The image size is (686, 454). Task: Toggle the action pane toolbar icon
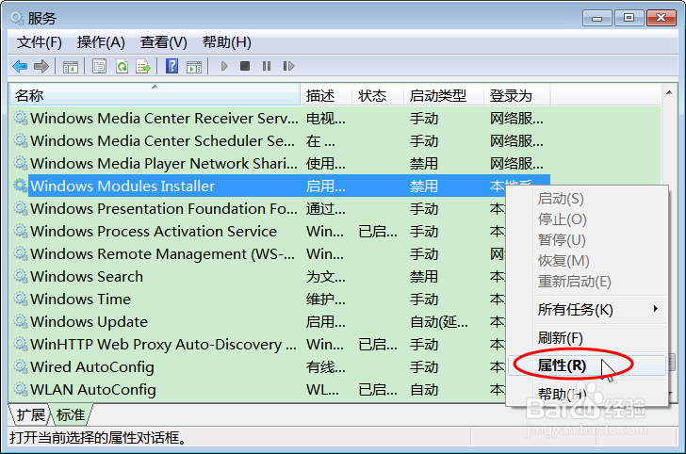click(194, 67)
